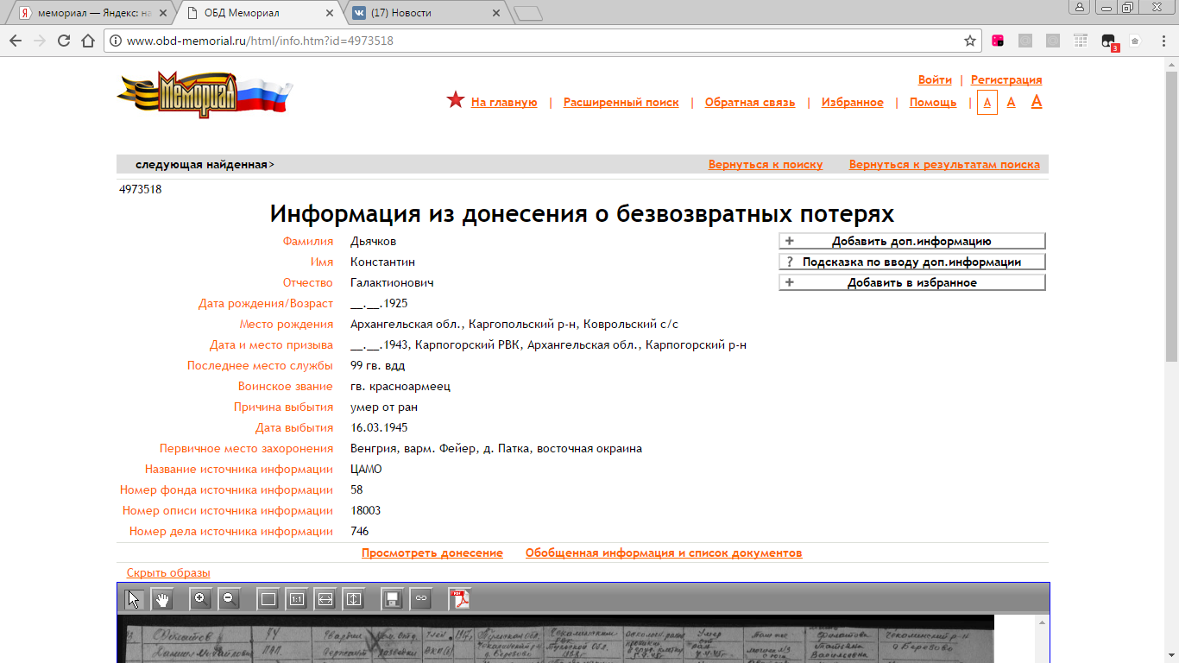The height and width of the screenshot is (663, 1179).
Task: Click the Войти link
Action: [935, 79]
